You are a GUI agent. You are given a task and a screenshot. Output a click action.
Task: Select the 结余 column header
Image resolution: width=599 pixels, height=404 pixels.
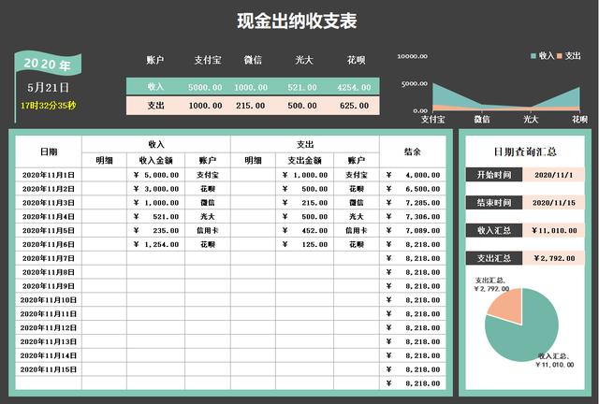tap(413, 151)
